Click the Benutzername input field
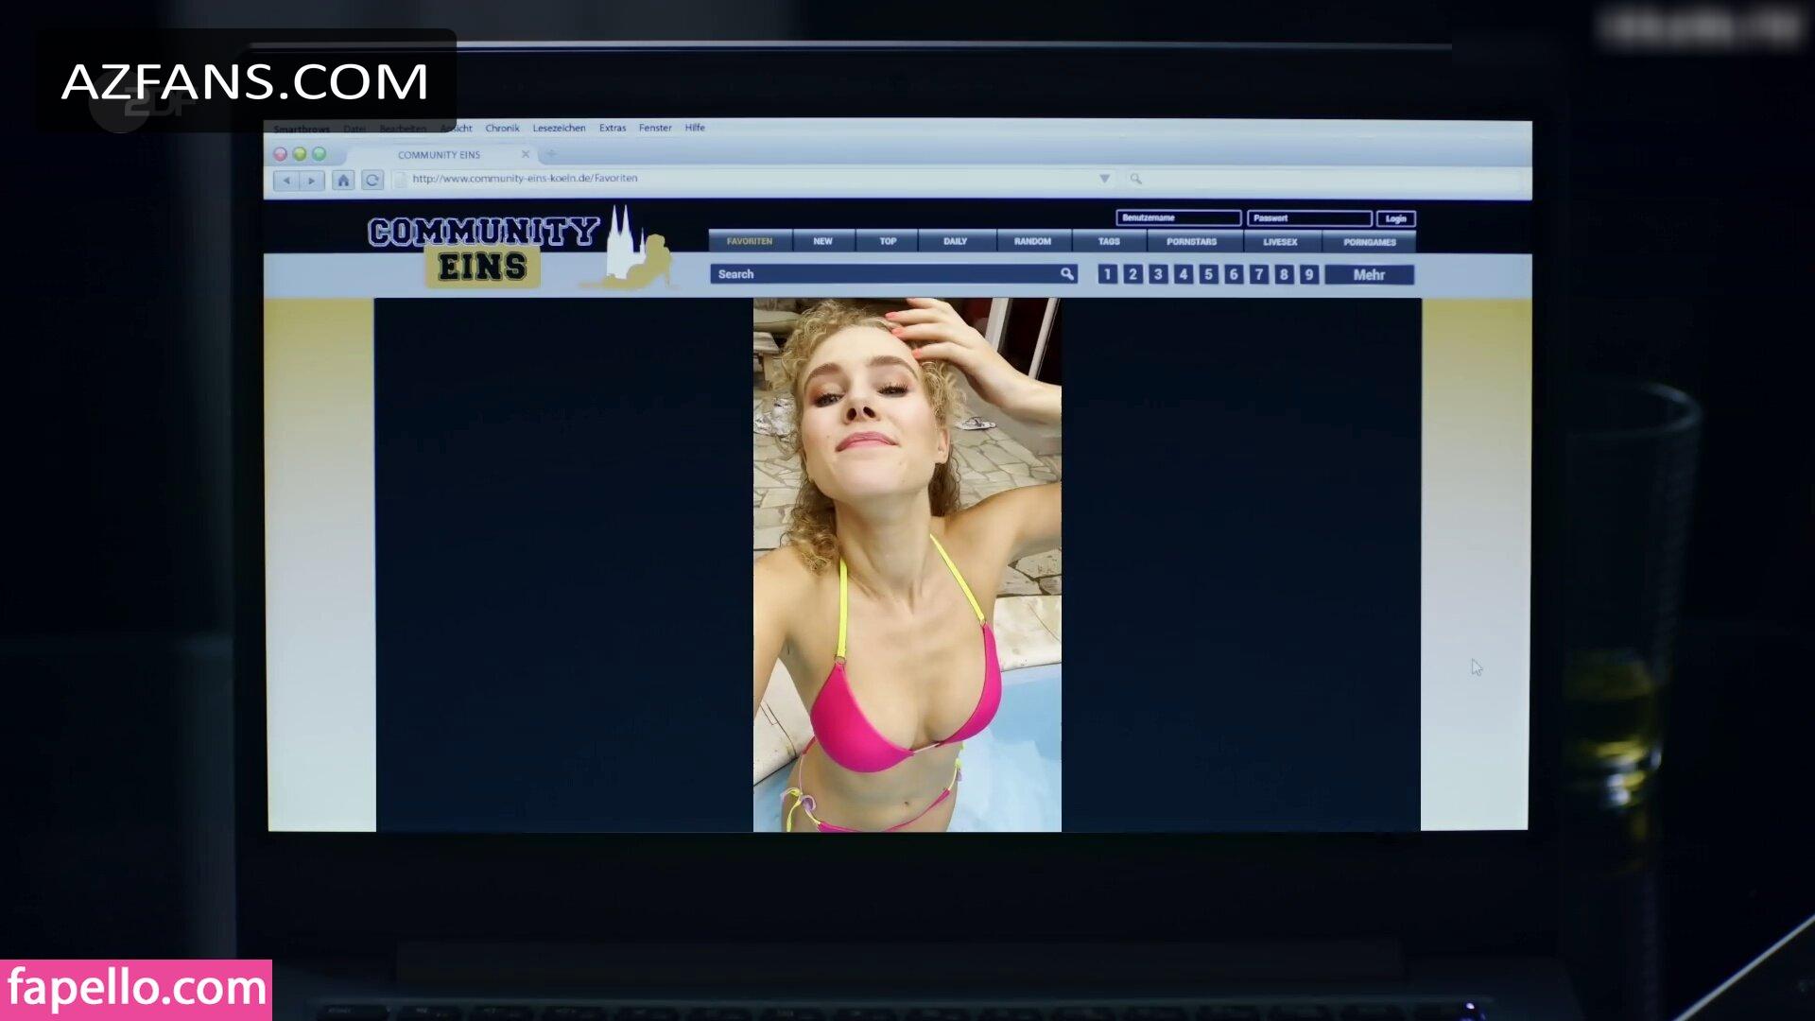Viewport: 1815px width, 1021px height. (x=1178, y=218)
